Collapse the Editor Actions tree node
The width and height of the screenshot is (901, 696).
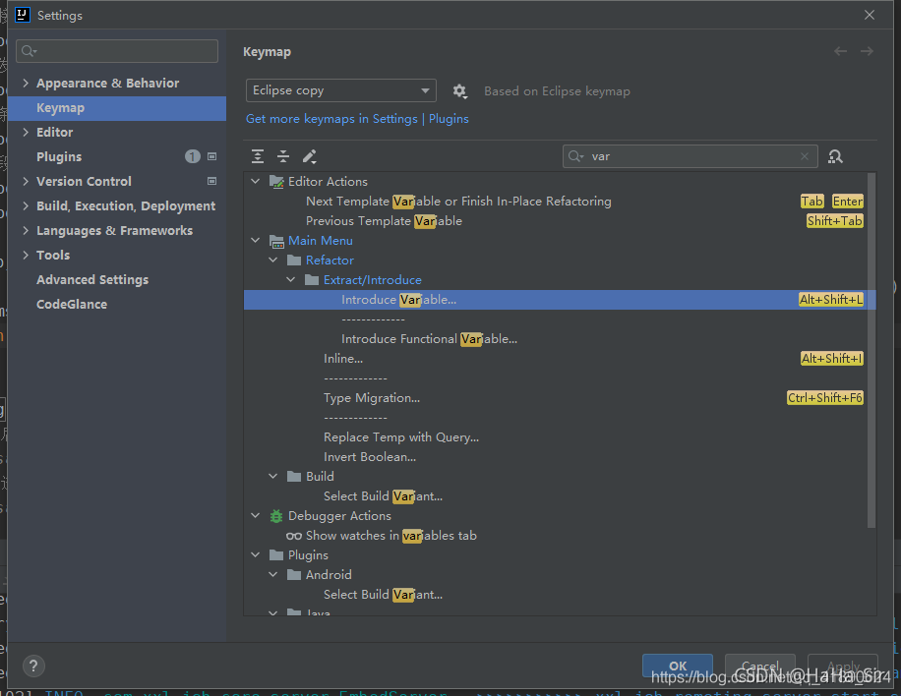[x=256, y=181]
